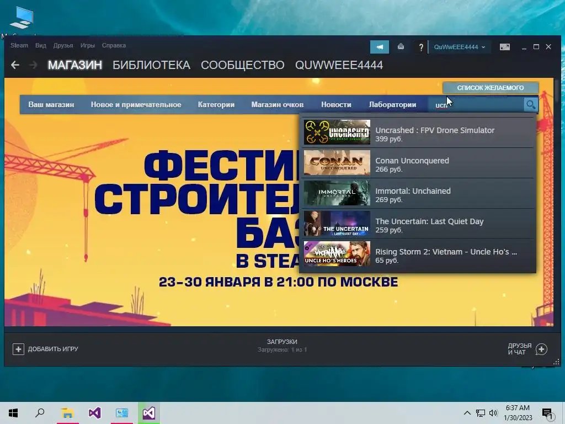Image resolution: width=565 pixels, height=424 pixels.
Task: Click the Immortal Unchained thumbnail
Action: [x=337, y=193]
